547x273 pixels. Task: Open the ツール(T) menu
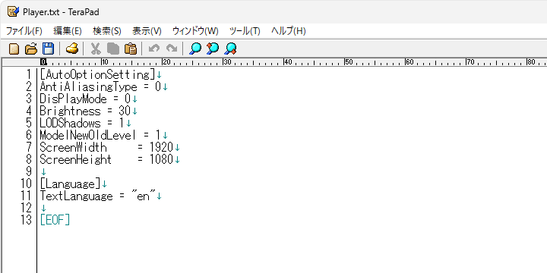point(245,31)
